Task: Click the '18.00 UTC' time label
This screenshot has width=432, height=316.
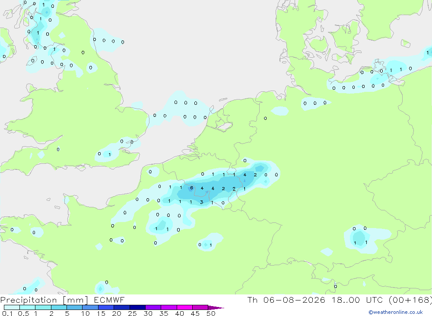Action: pos(357,300)
